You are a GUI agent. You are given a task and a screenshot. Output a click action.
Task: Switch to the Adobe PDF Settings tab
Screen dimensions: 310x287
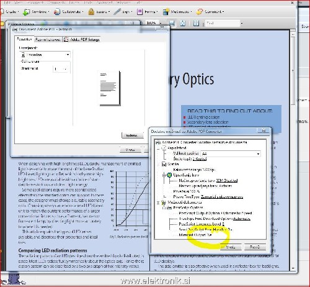pyautogui.click(x=81, y=39)
